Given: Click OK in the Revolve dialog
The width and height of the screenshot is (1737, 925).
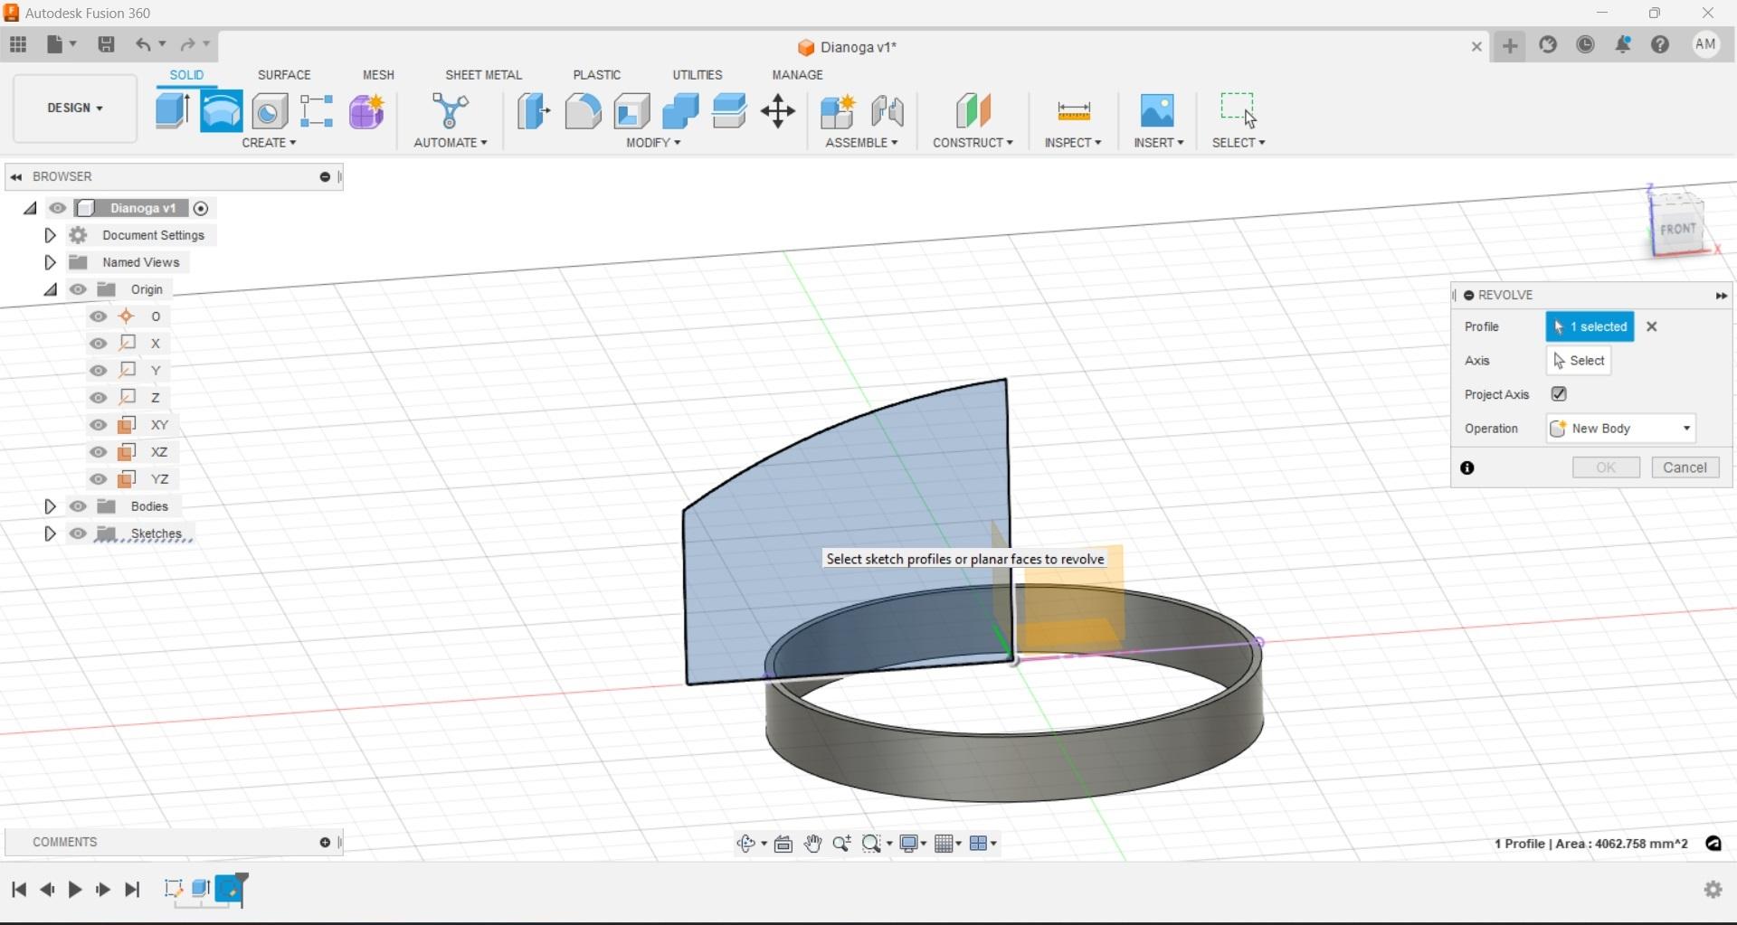Looking at the screenshot, I should coord(1606,467).
